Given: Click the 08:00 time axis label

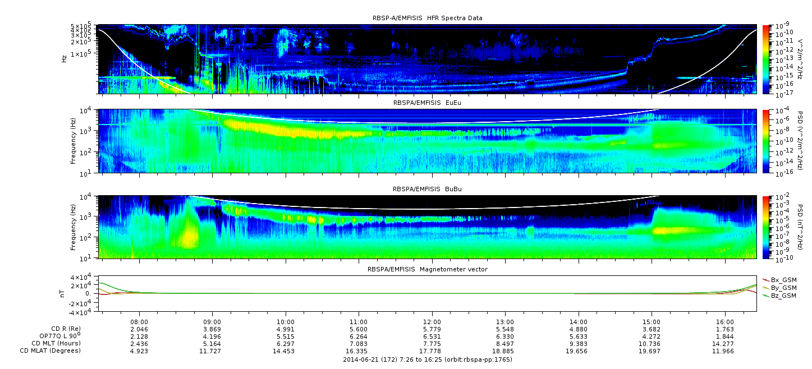Looking at the screenshot, I should 139,322.
